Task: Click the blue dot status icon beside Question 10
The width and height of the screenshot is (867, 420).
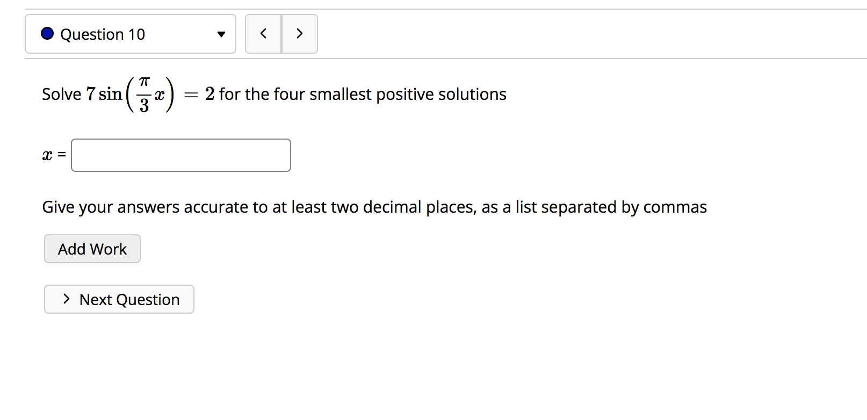Action: (47, 33)
